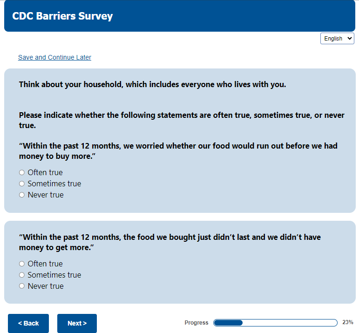Select 'Often true' for the food run out question
Viewport: 359px width, 333px height.
point(22,173)
